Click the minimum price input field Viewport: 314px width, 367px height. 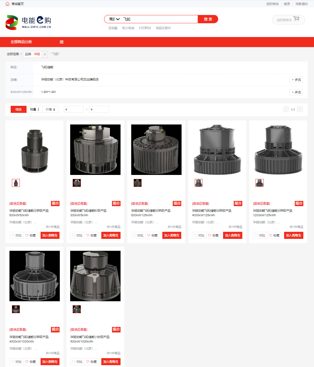pos(74,109)
